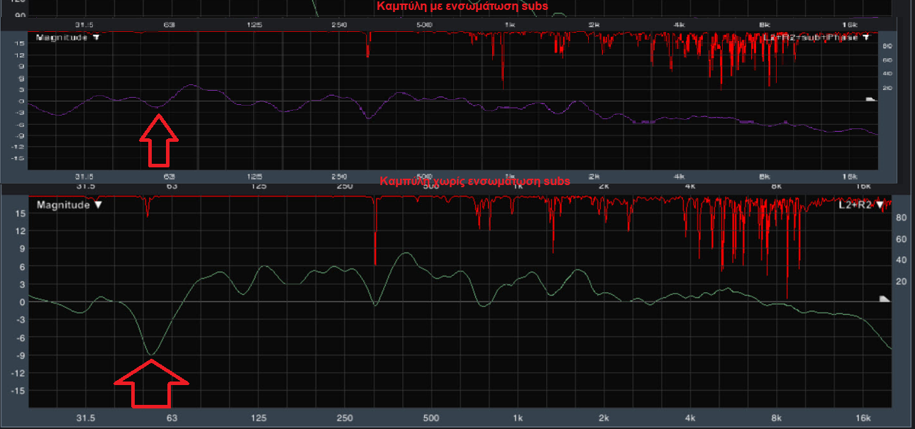This screenshot has width=915, height=429.
Task: Click the 63 label on the lower plot's bottom axis
Action: click(171, 418)
